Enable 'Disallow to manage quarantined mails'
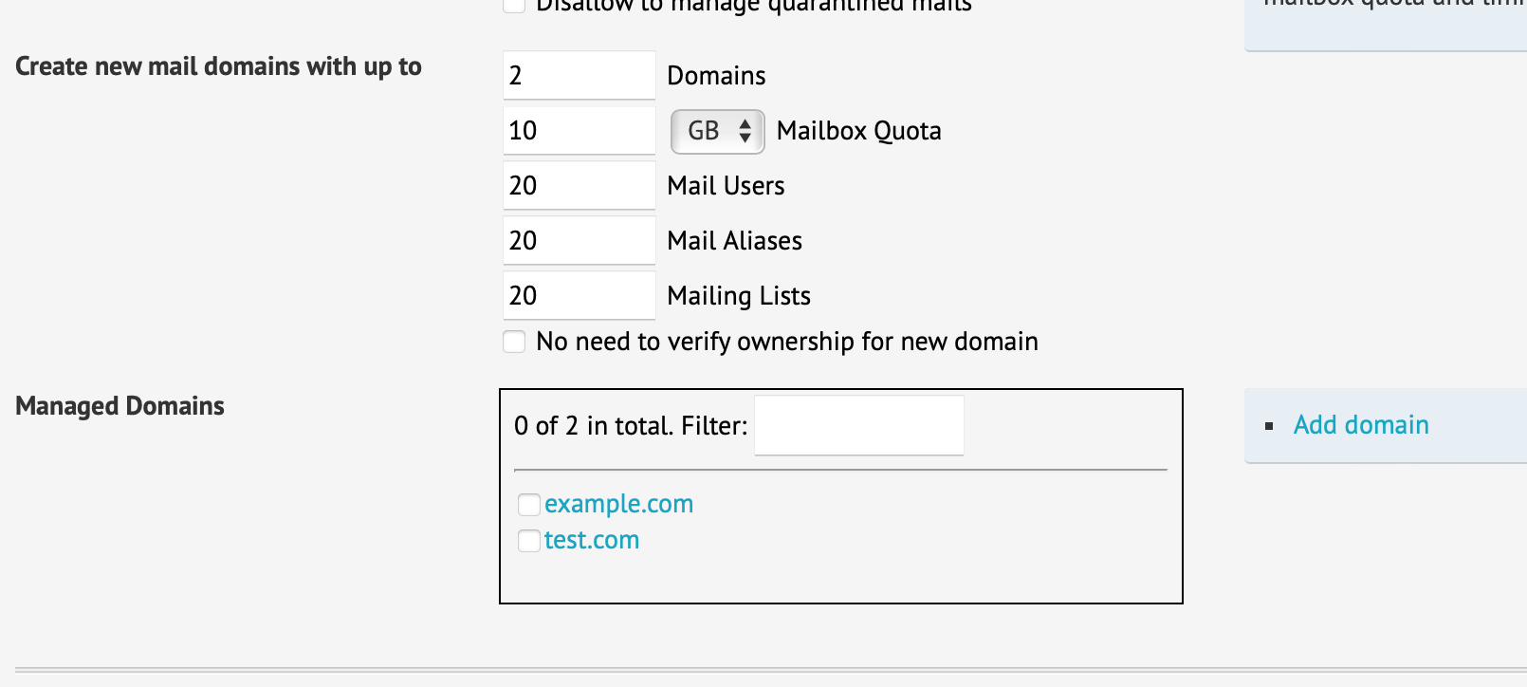 pyautogui.click(x=514, y=6)
